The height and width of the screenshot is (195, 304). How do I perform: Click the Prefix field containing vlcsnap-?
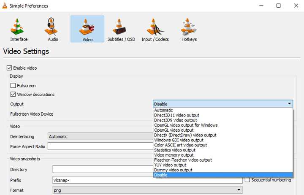[x=147, y=180]
